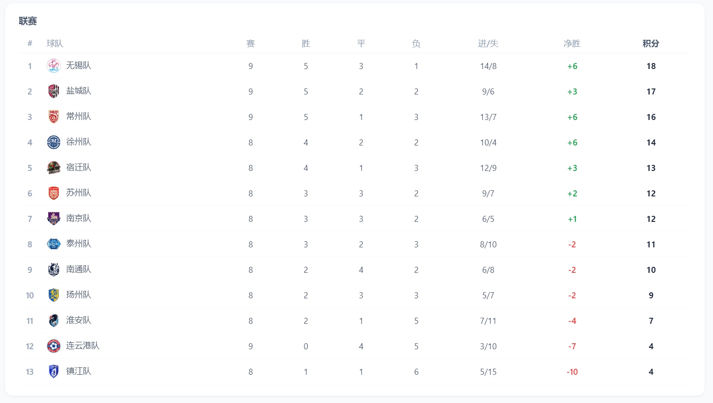Open the 无锡队 team name link

pos(79,65)
